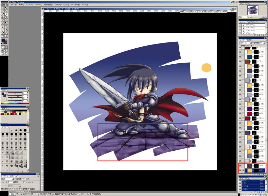This screenshot has width=268, height=196.
Task: Select the Magic Wand tool
Action: pos(7,11)
